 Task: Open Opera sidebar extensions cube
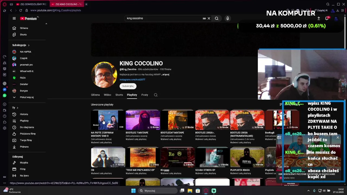coord(5,122)
